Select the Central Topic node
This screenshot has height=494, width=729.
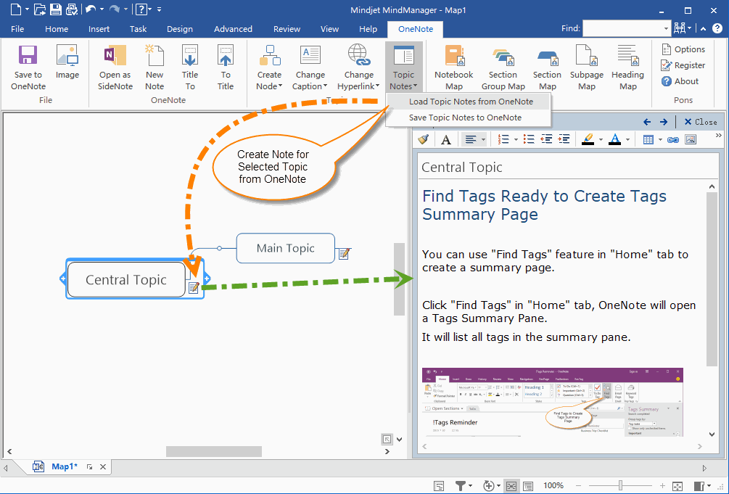click(x=126, y=279)
